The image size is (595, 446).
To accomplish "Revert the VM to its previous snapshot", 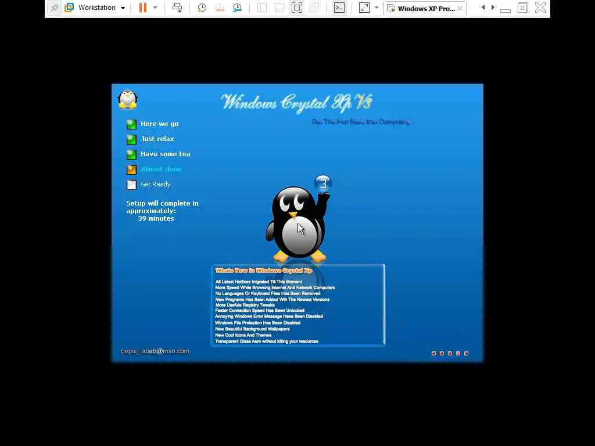I will [x=219, y=8].
